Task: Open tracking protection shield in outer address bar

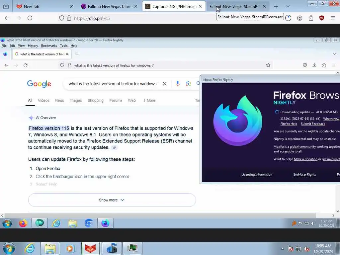Action: pyautogui.click(x=61, y=18)
